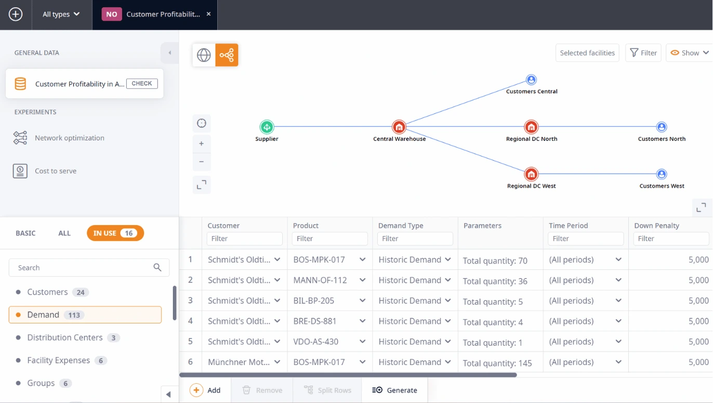Select the Customers Central node
This screenshot has width=713, height=403.
(x=531, y=80)
